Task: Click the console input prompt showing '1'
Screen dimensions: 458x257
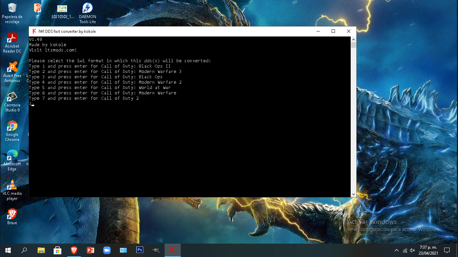Action: tap(32, 104)
